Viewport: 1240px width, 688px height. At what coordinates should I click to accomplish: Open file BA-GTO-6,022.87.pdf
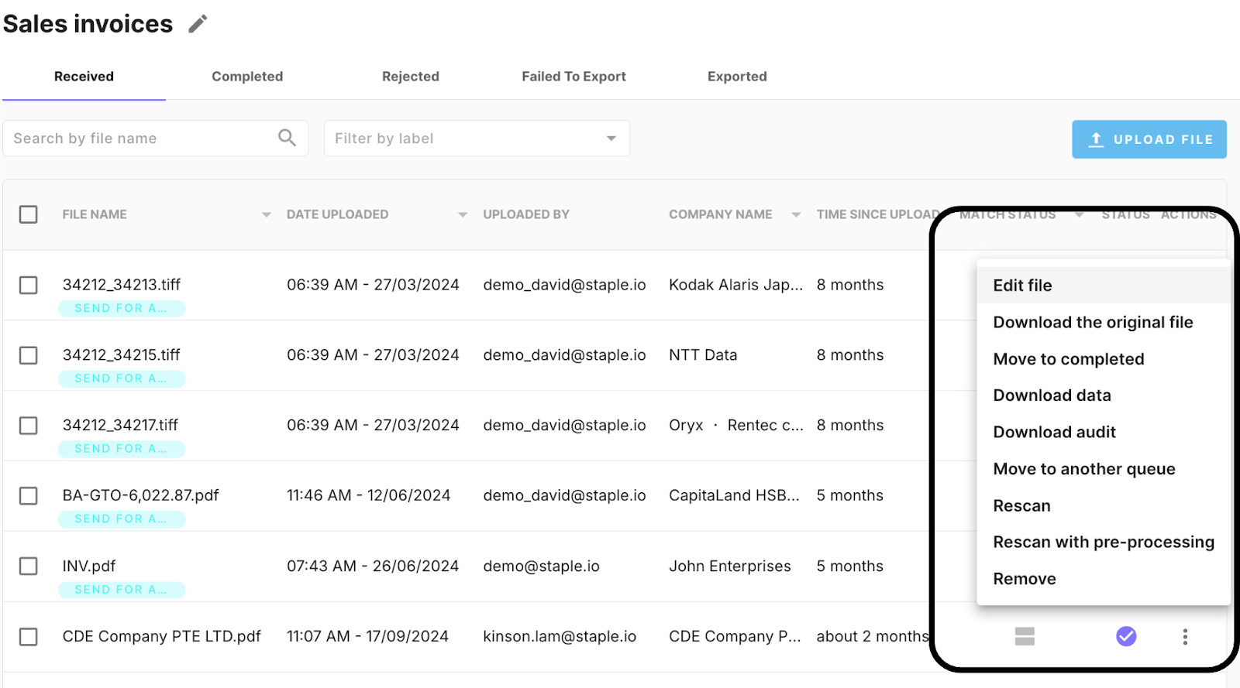tap(141, 495)
